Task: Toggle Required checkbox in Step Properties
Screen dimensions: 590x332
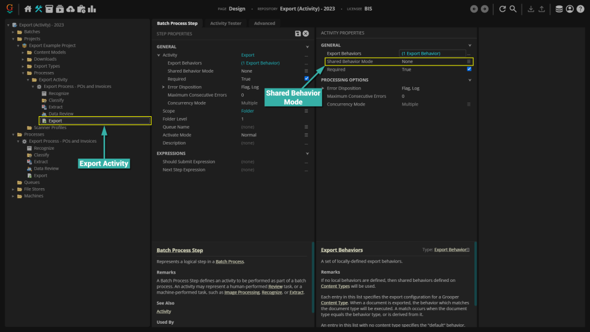Action: [306, 78]
